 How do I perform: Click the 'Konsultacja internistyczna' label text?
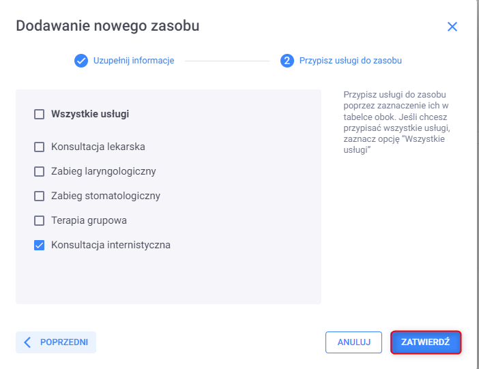click(x=111, y=245)
